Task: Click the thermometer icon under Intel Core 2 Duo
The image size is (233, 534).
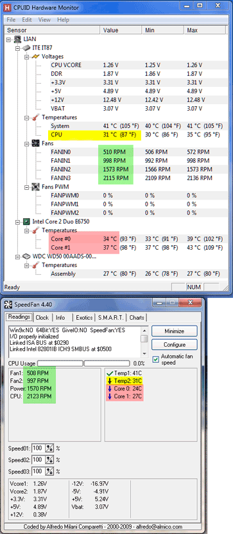Action: pyautogui.click(x=36, y=230)
